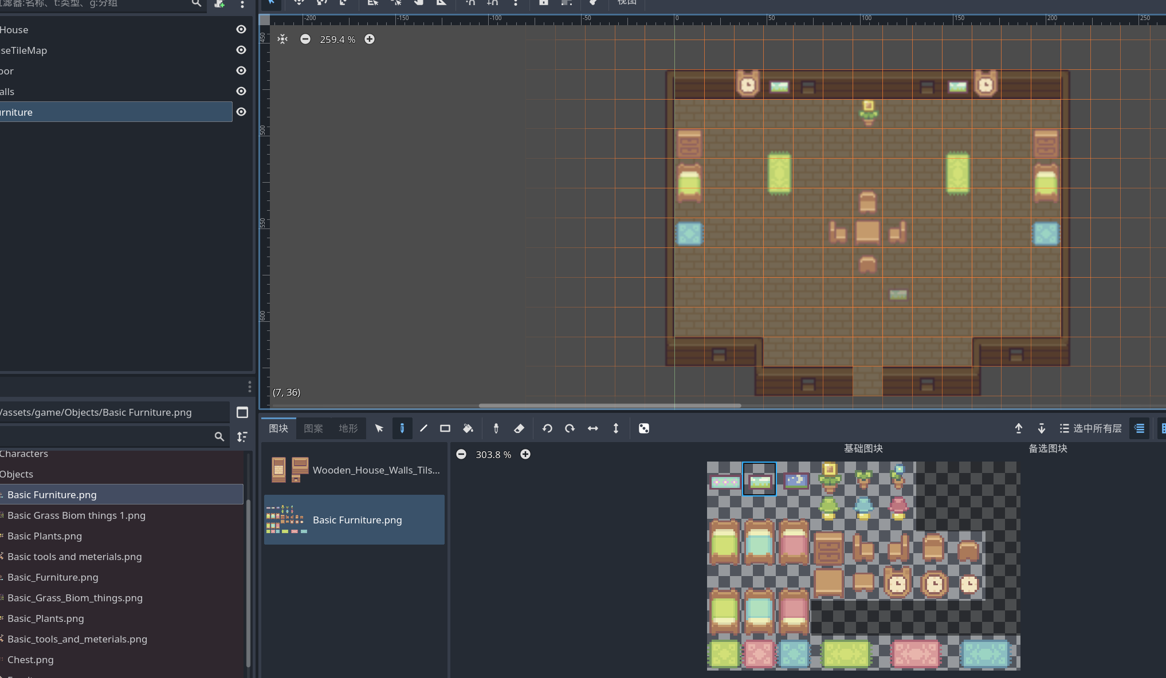Image resolution: width=1166 pixels, height=678 pixels.
Task: Select the Rectangle drawing tool
Action: point(445,428)
